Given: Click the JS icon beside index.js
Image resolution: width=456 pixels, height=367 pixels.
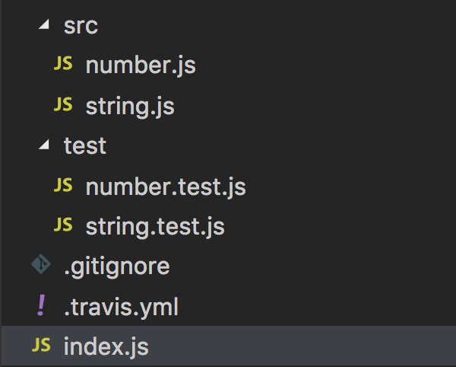Looking at the screenshot, I should click(x=40, y=346).
